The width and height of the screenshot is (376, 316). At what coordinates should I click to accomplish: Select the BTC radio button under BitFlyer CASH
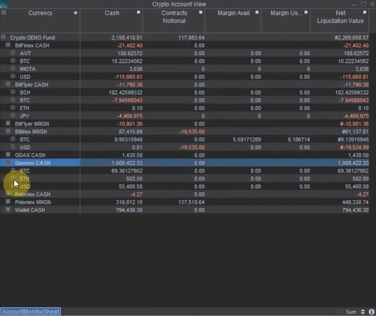click(13, 100)
